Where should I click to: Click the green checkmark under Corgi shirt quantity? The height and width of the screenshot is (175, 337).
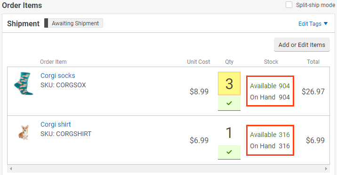pos(229,152)
